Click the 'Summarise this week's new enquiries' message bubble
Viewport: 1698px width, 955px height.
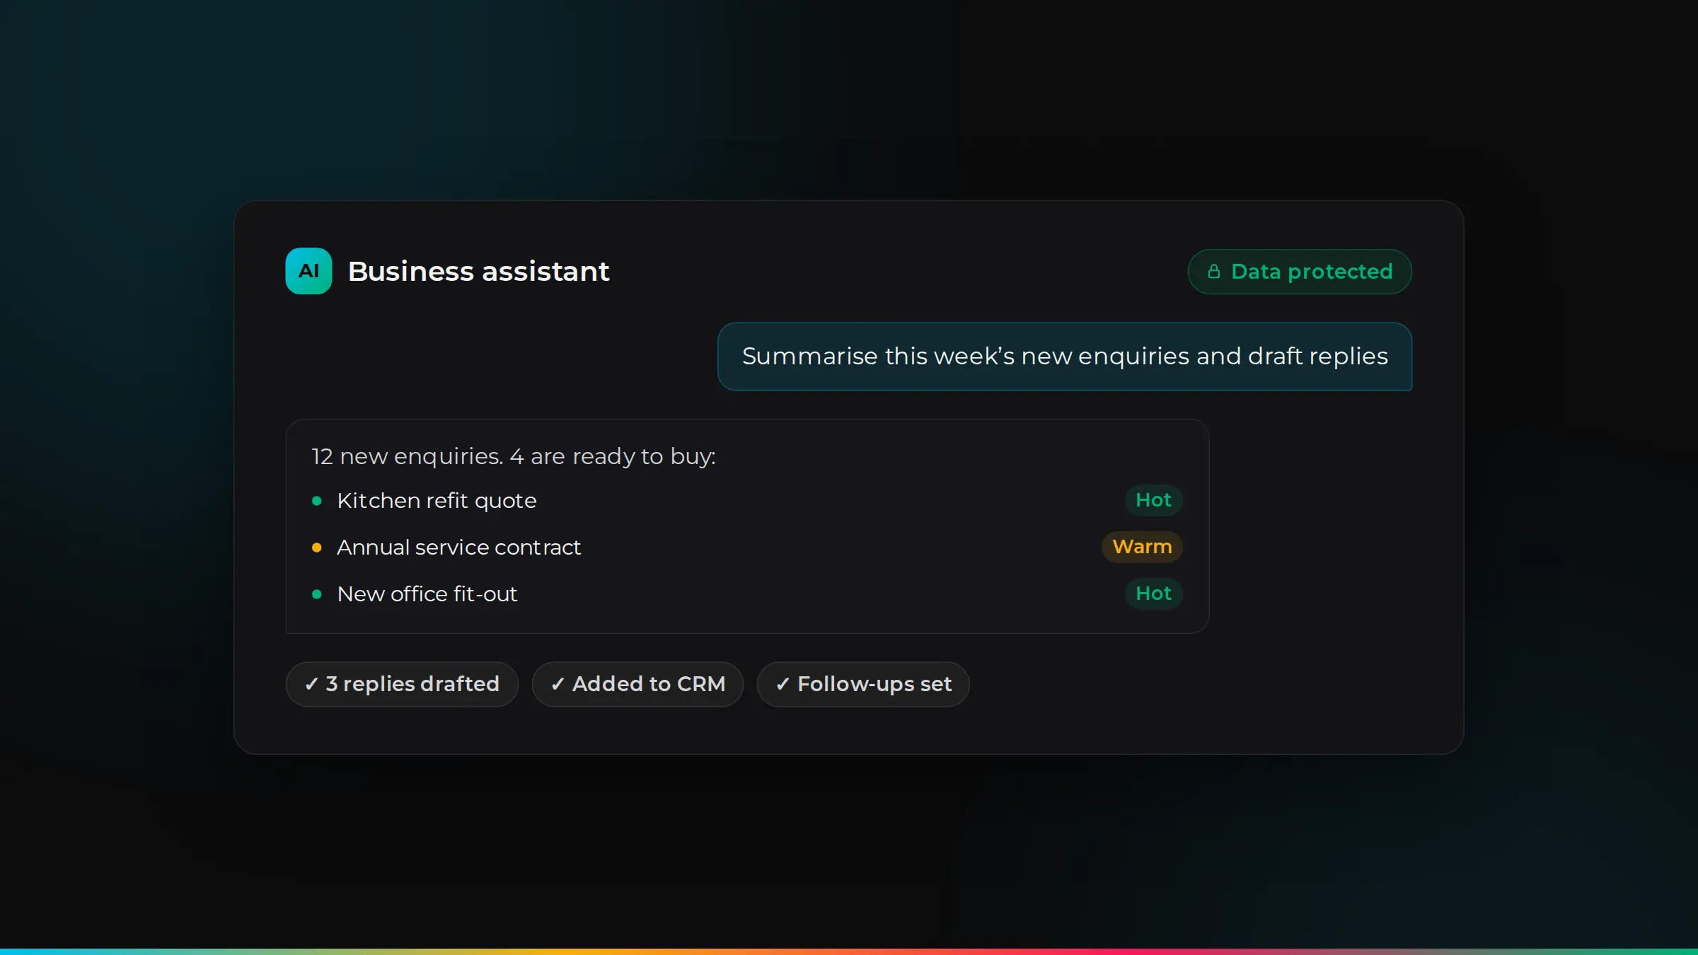pos(1065,357)
